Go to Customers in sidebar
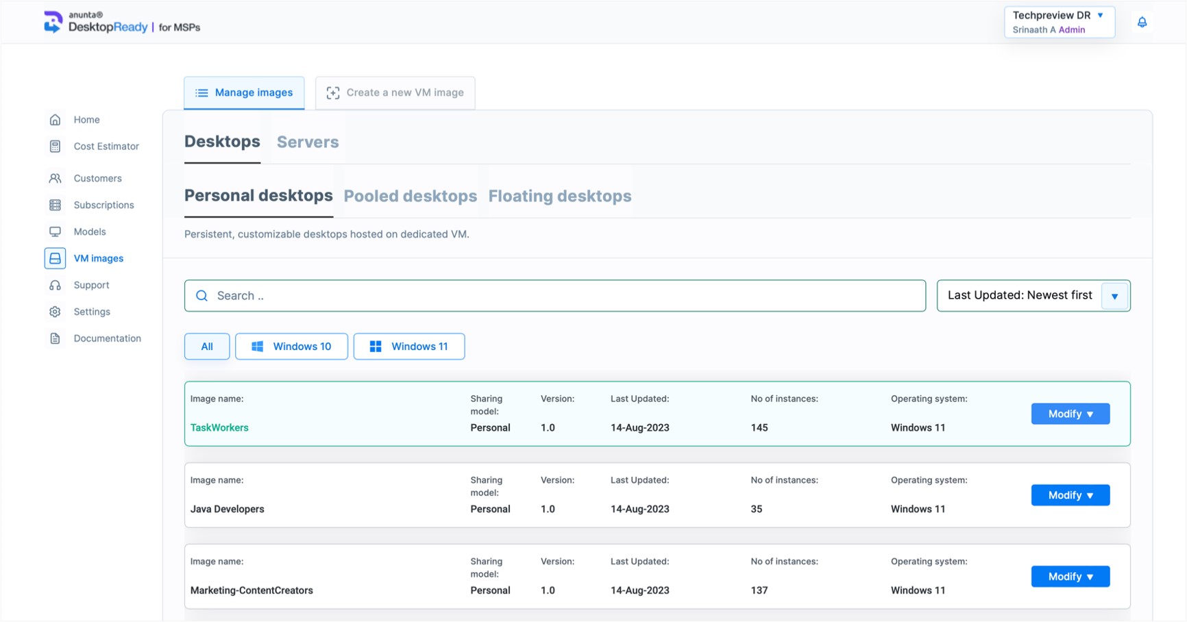The width and height of the screenshot is (1187, 622). (x=97, y=178)
